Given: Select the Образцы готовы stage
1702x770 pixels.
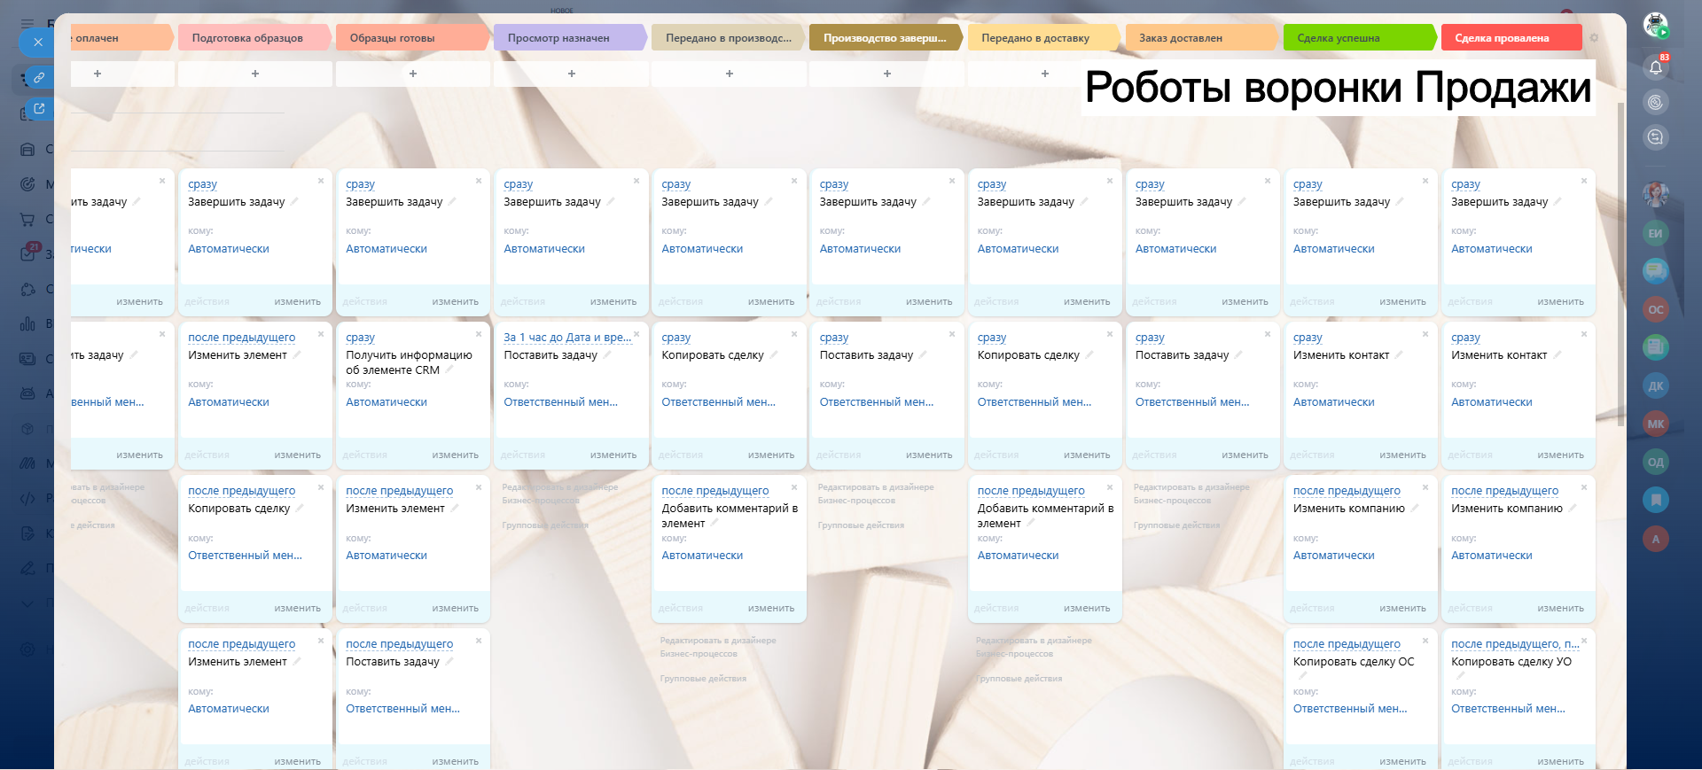Looking at the screenshot, I should (413, 38).
